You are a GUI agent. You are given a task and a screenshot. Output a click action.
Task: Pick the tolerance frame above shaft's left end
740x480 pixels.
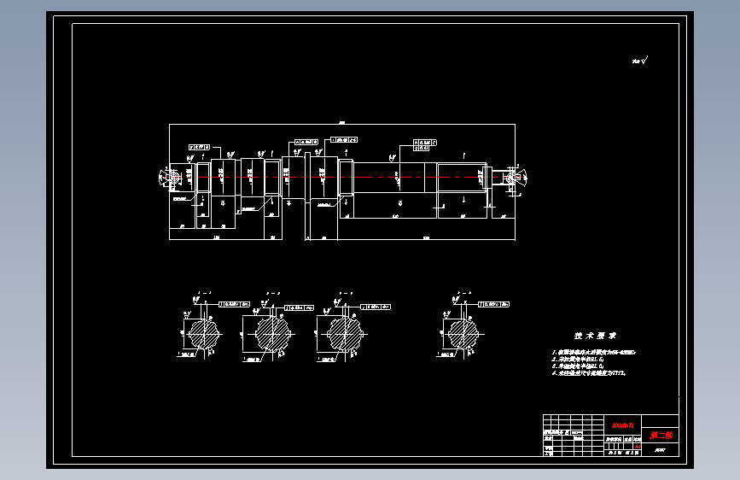[x=199, y=148]
